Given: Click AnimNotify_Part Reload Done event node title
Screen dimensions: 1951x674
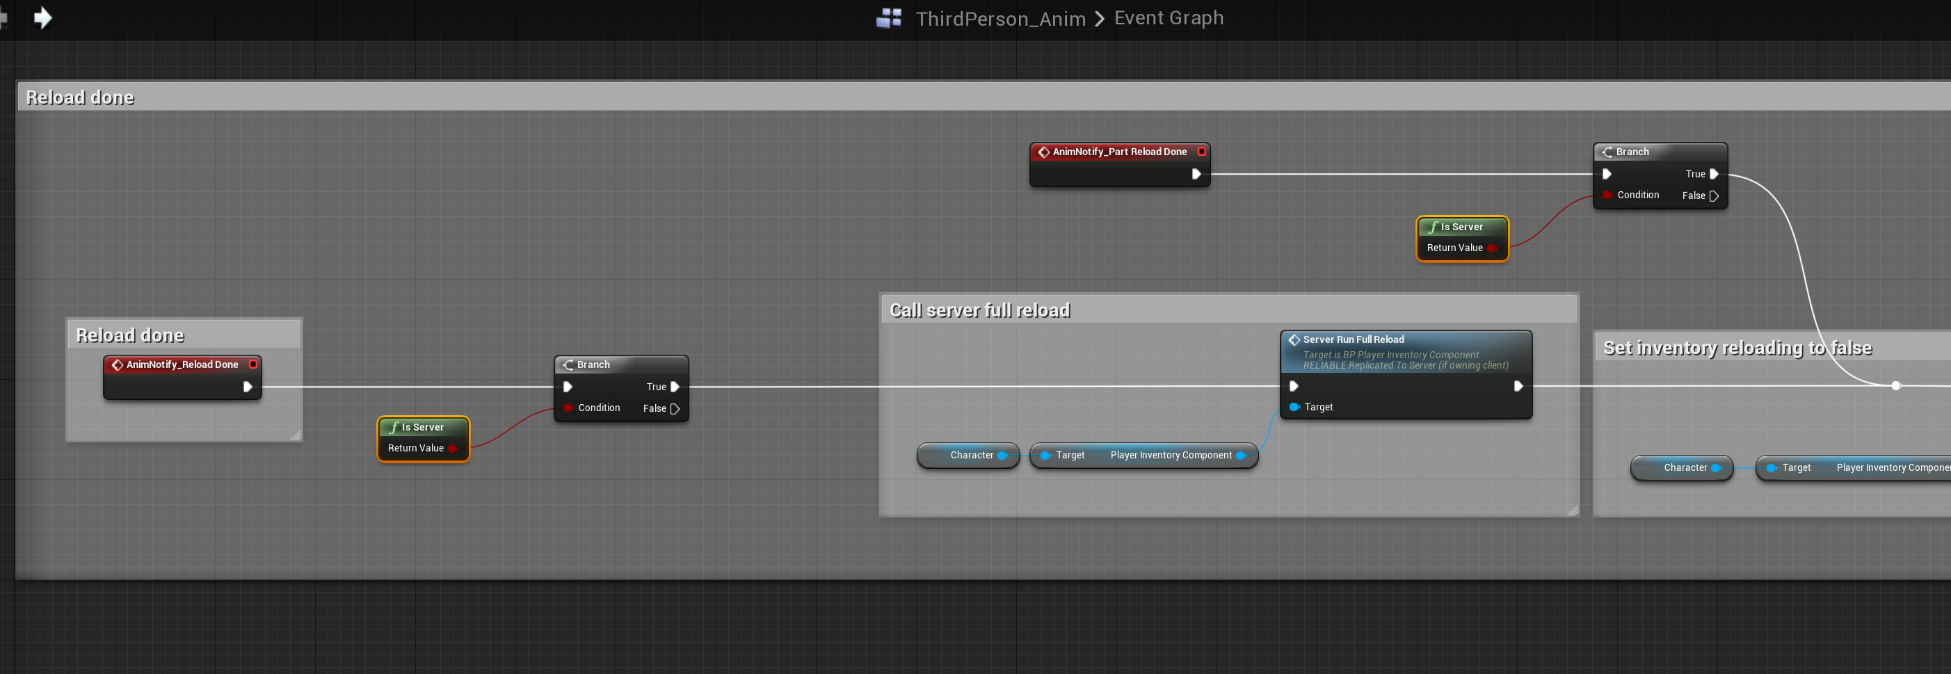Looking at the screenshot, I should coord(1118,152).
